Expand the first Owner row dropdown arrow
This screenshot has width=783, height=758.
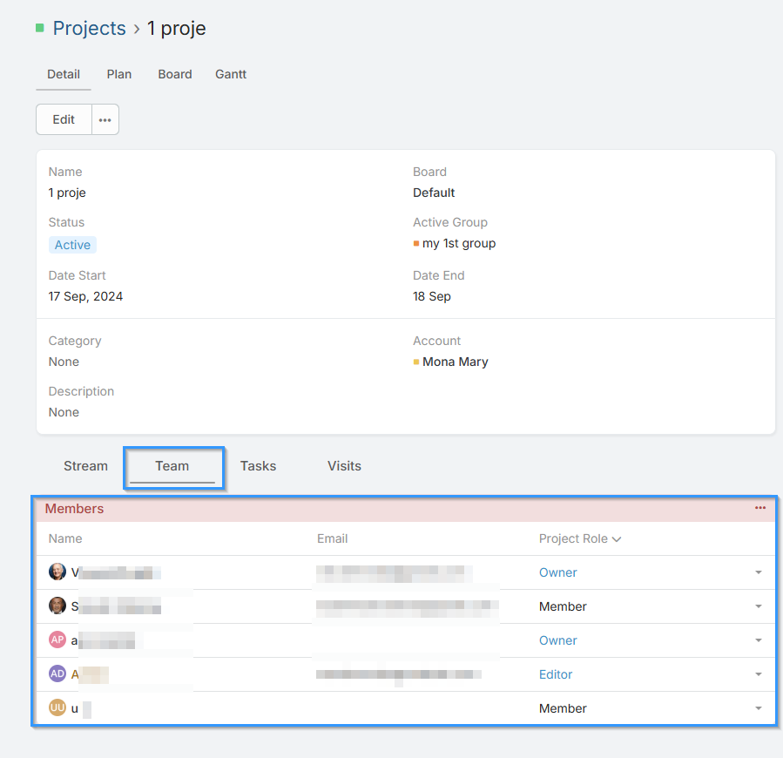(759, 572)
